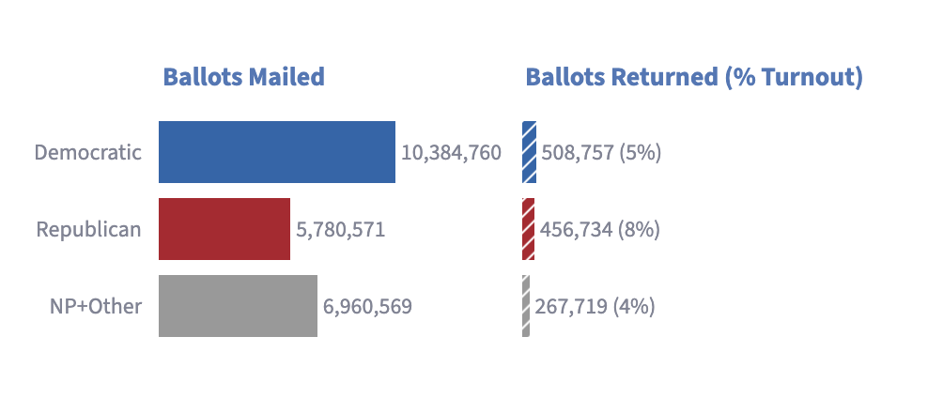The height and width of the screenshot is (398, 943).
Task: Click the NP+Other row label
Action: point(96,306)
